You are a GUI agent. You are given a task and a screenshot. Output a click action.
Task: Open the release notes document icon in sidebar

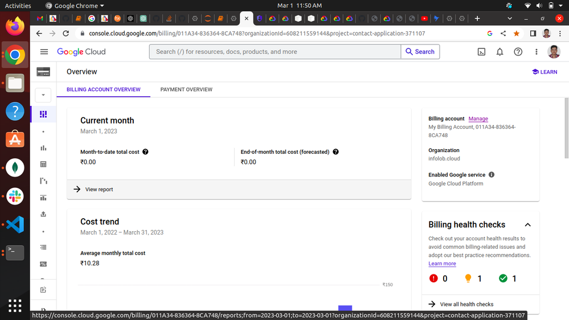coord(43,289)
